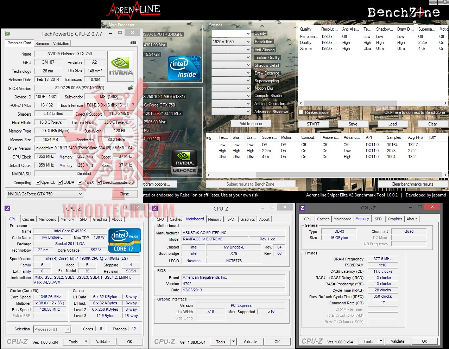Image resolution: width=449 pixels, height=349 pixels.
Task: Click the Intel inside logo in Adrenaline tool
Action: pos(184,68)
